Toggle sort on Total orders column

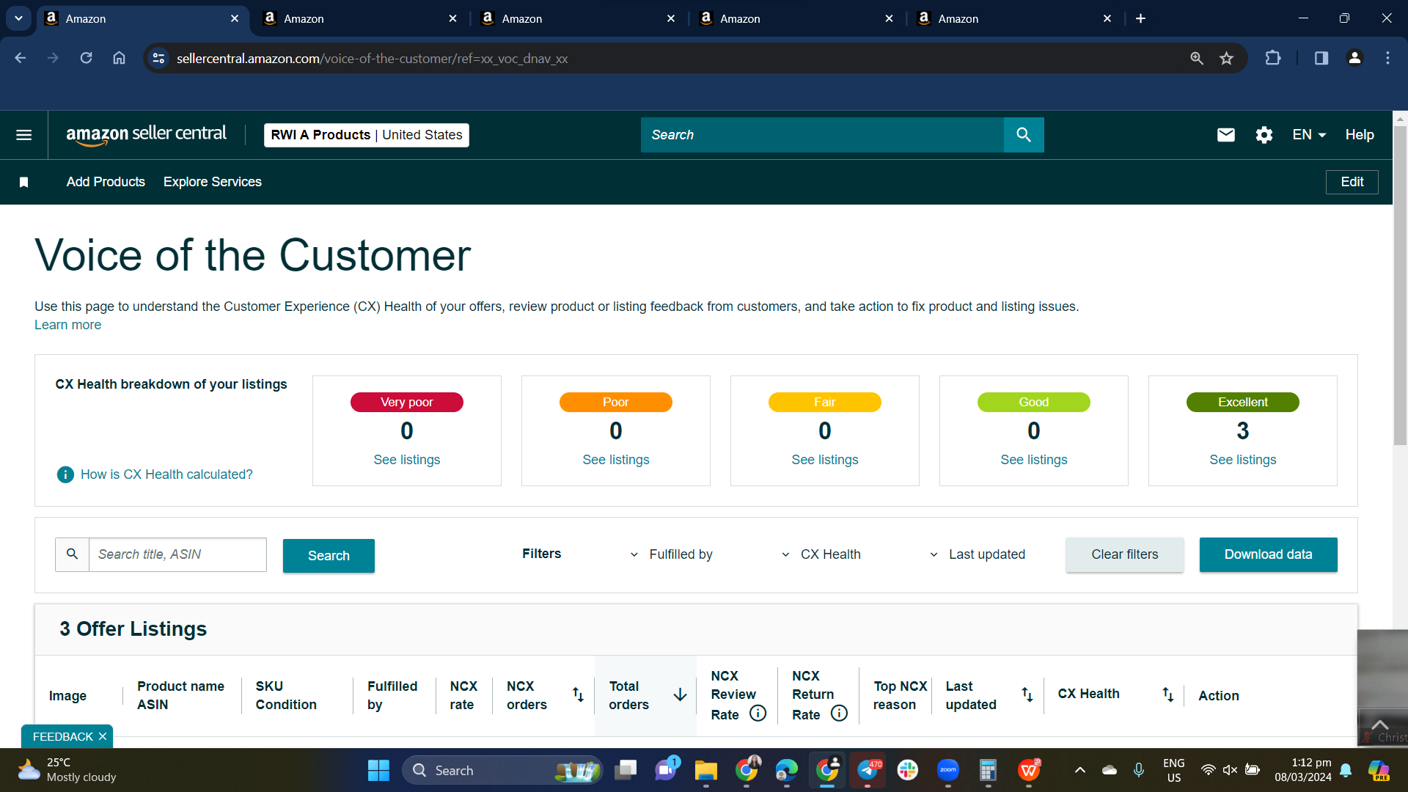pyautogui.click(x=680, y=694)
